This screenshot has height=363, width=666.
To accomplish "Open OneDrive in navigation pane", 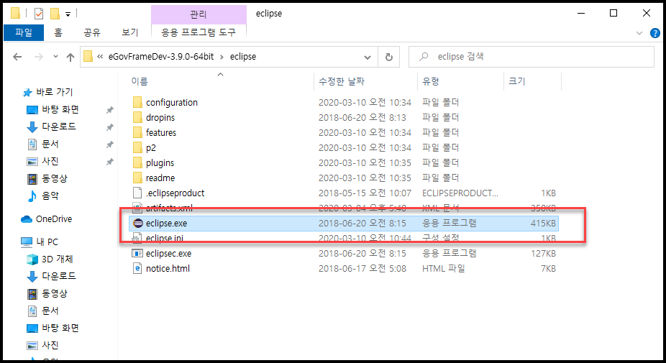I will coord(46,219).
